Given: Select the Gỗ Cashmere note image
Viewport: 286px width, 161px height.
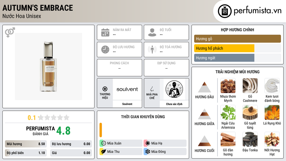Looking at the screenshot, I should coord(250,86).
